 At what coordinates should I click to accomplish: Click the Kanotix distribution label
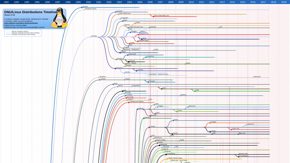(127, 25)
